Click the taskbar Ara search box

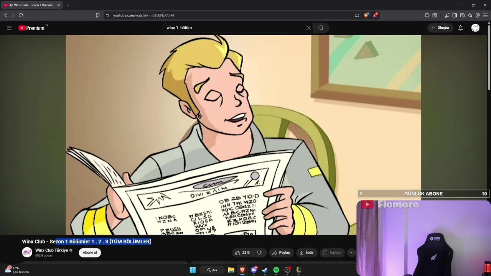(x=212, y=270)
